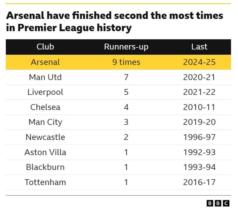Select the Man City row label
Screen dimensions: 238x213
coord(45,122)
